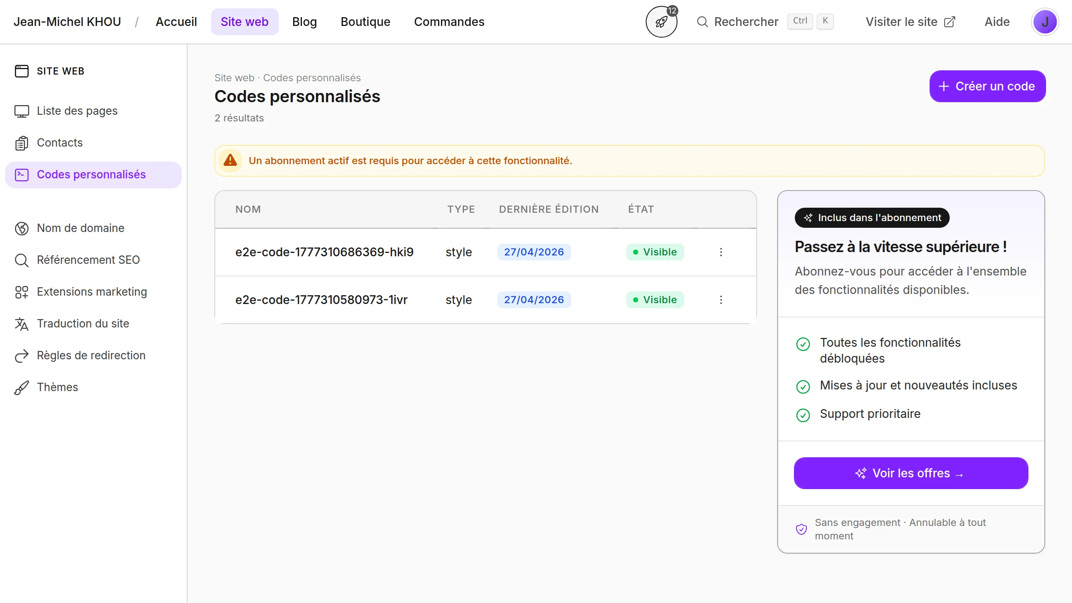Open the Commandes tab

point(449,22)
